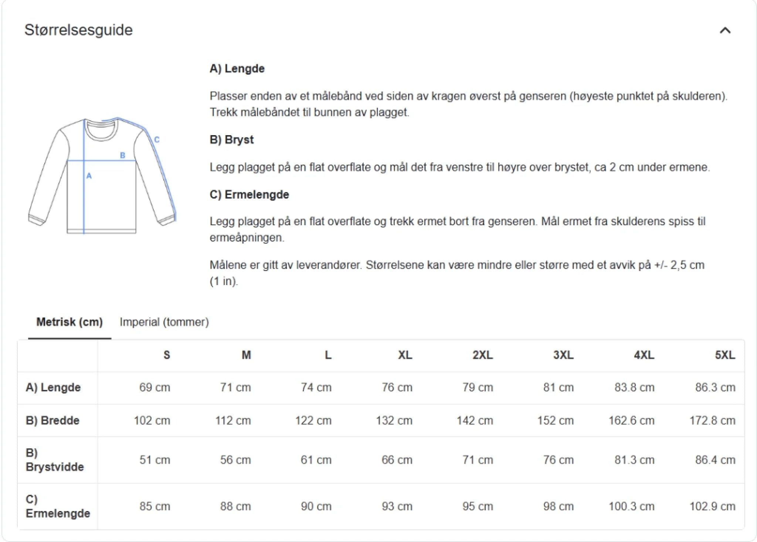
Task: Click the 2XL size column header
Action: [x=482, y=355]
